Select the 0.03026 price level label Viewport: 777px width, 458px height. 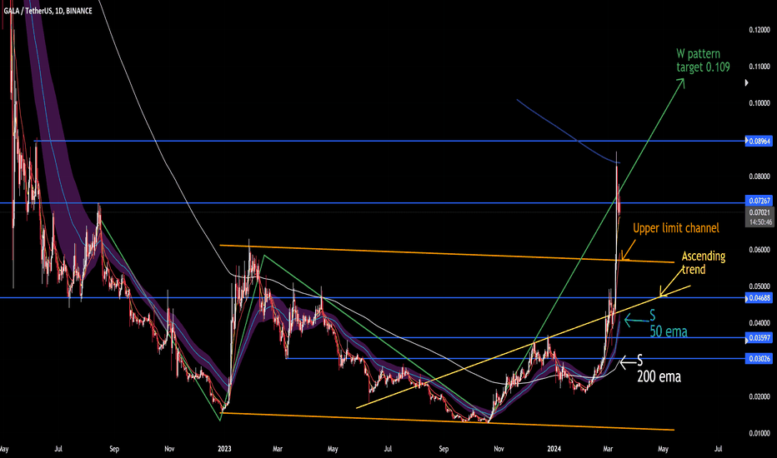coord(759,358)
